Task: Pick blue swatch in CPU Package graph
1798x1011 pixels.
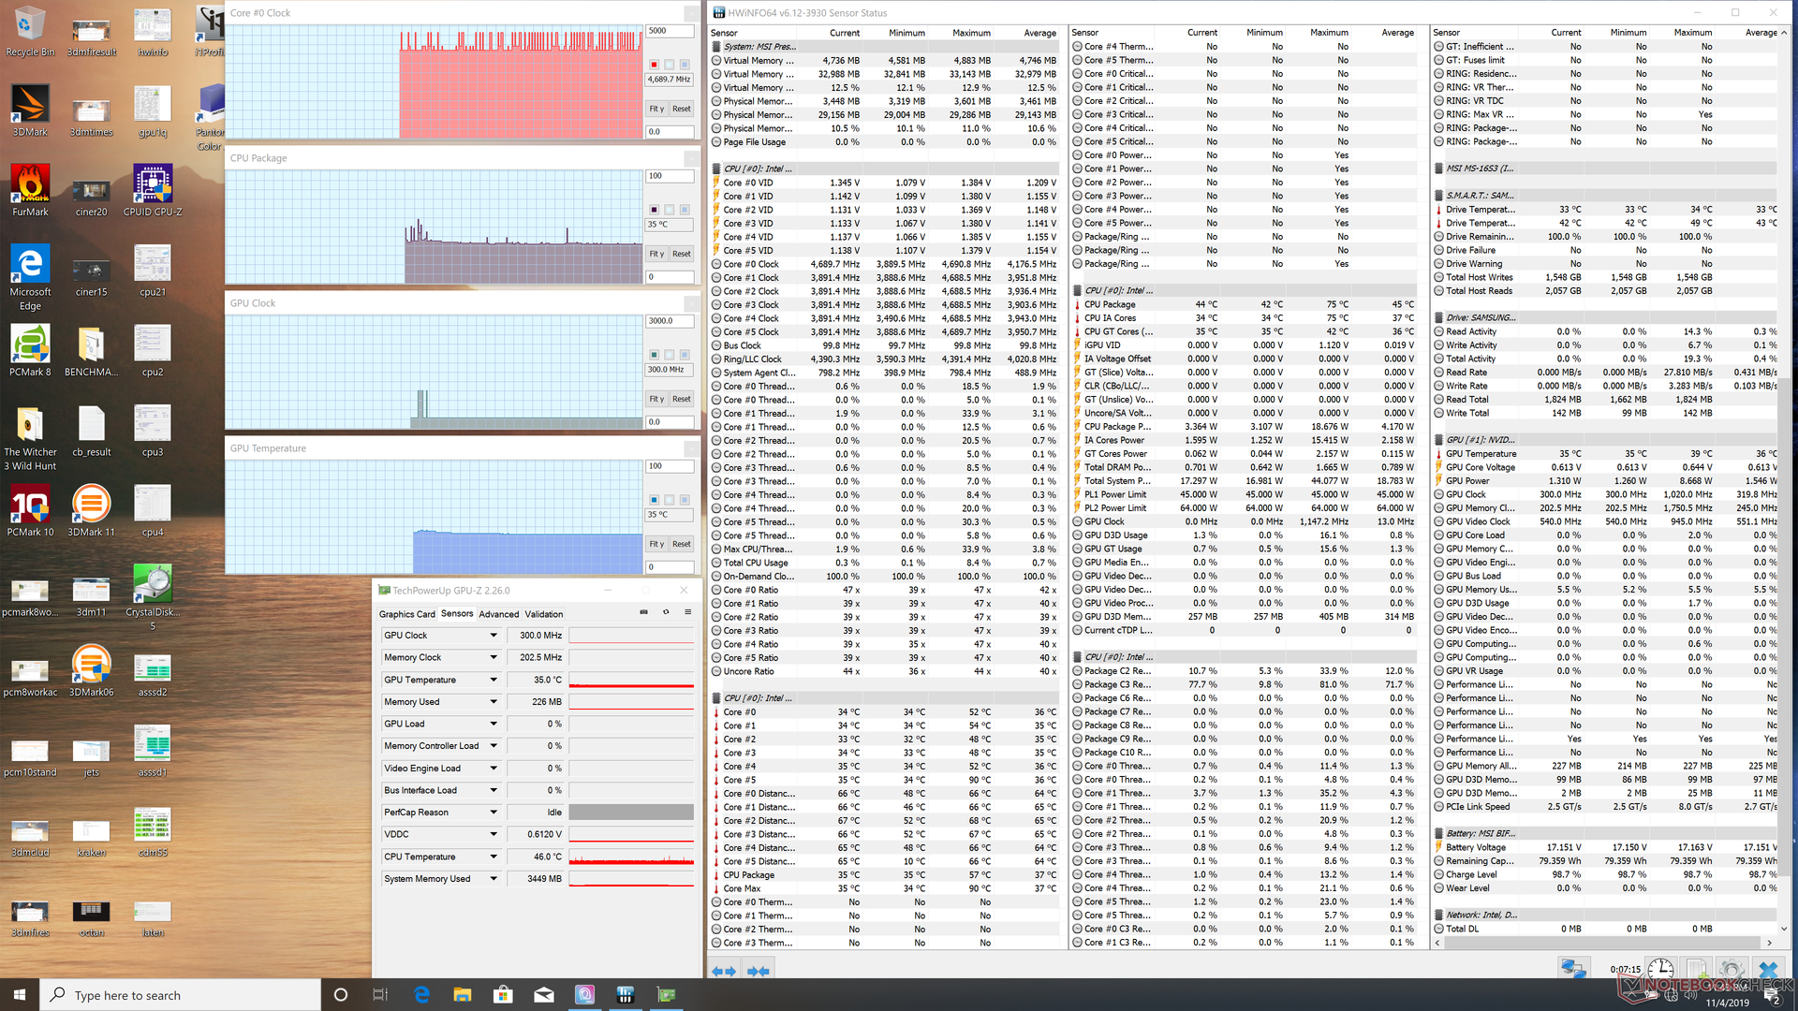Action: (x=685, y=210)
